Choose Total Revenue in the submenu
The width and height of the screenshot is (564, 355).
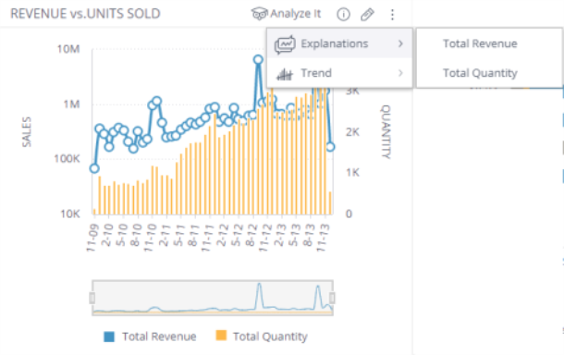point(480,43)
